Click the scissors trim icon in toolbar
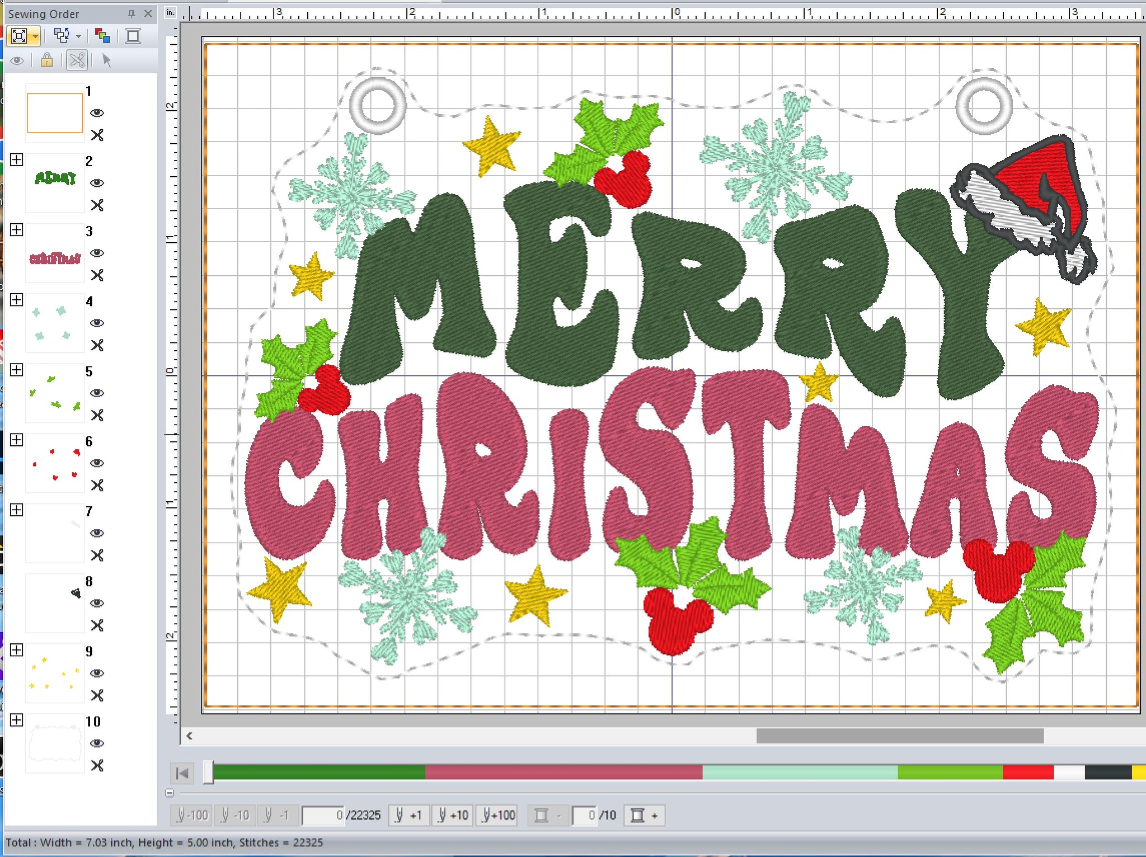 pyautogui.click(x=77, y=60)
